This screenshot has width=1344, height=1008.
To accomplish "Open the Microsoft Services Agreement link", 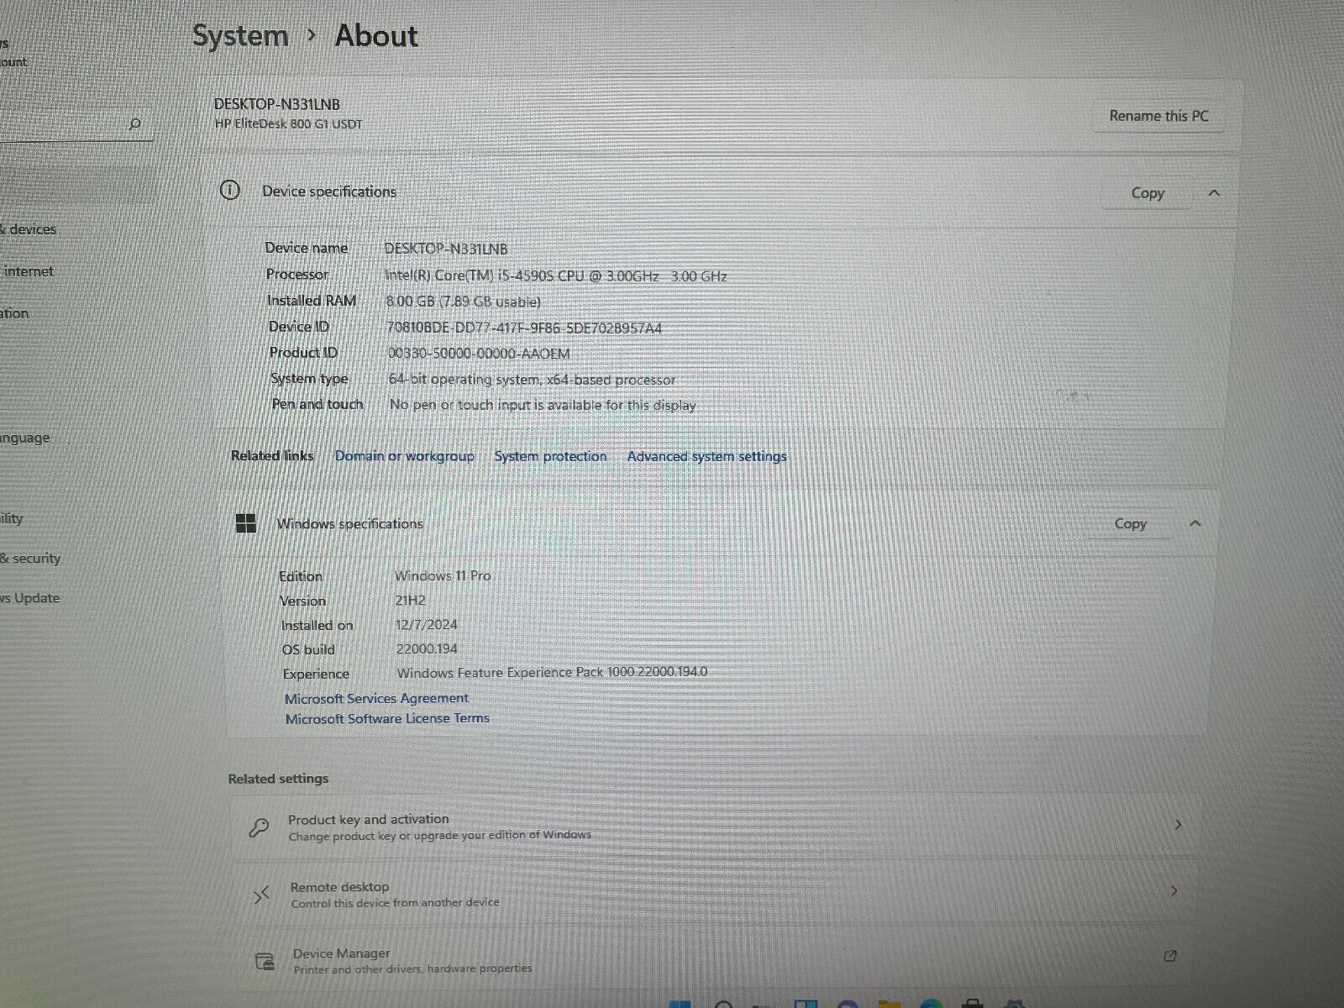I will coord(376,698).
